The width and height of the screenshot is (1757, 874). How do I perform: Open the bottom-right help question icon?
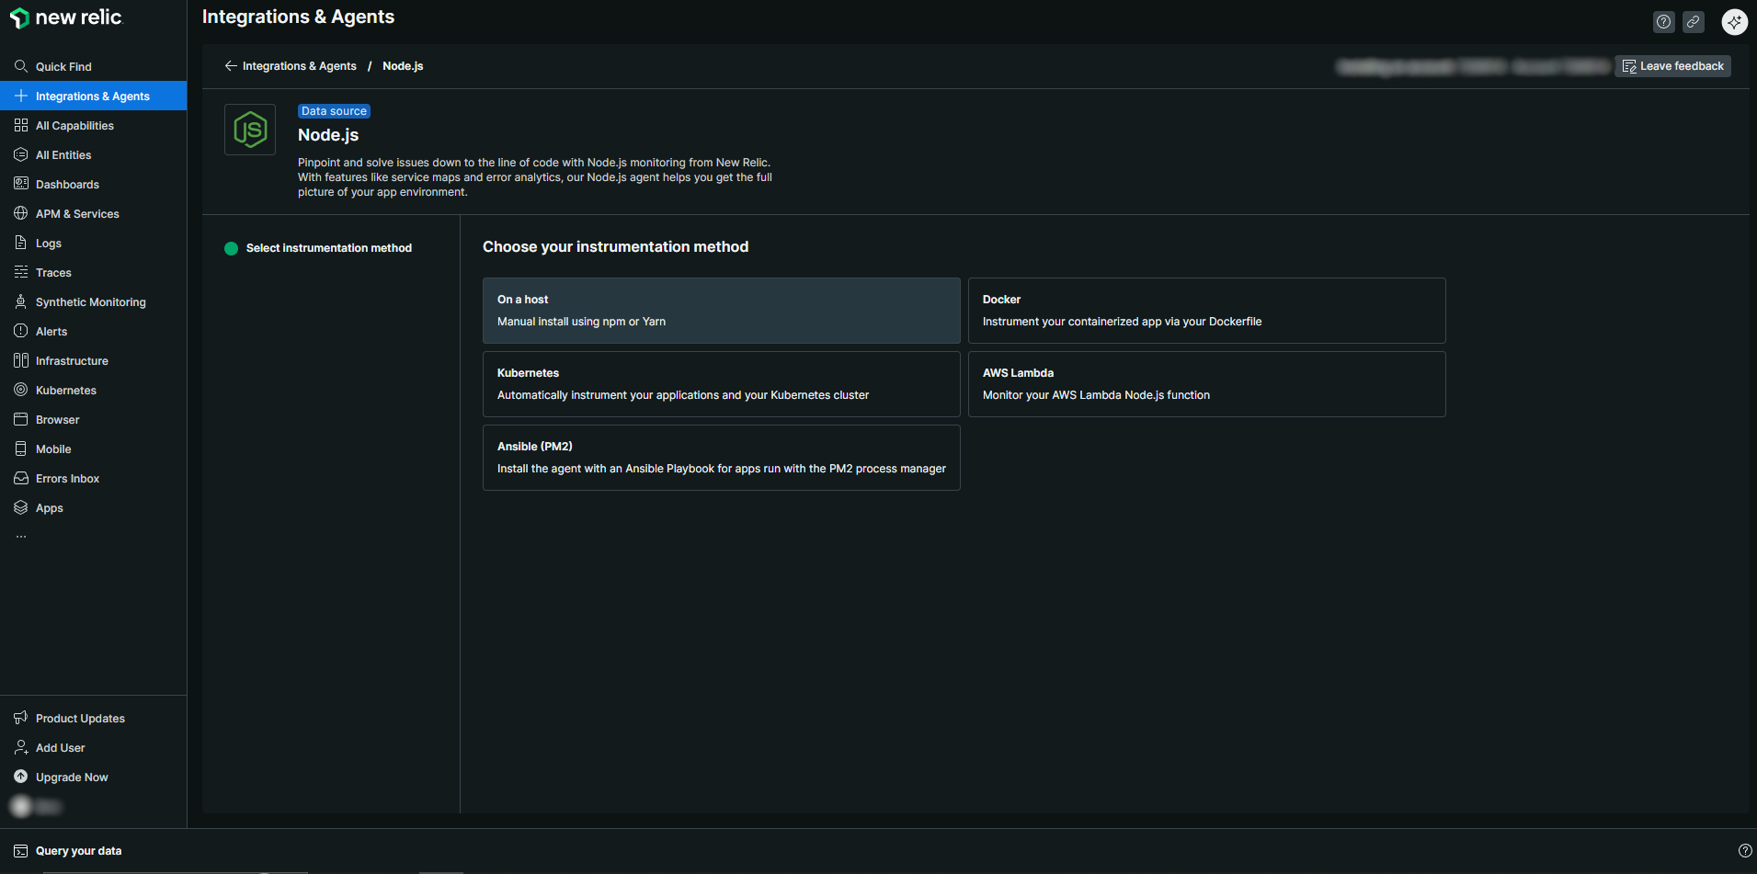pos(1744,851)
